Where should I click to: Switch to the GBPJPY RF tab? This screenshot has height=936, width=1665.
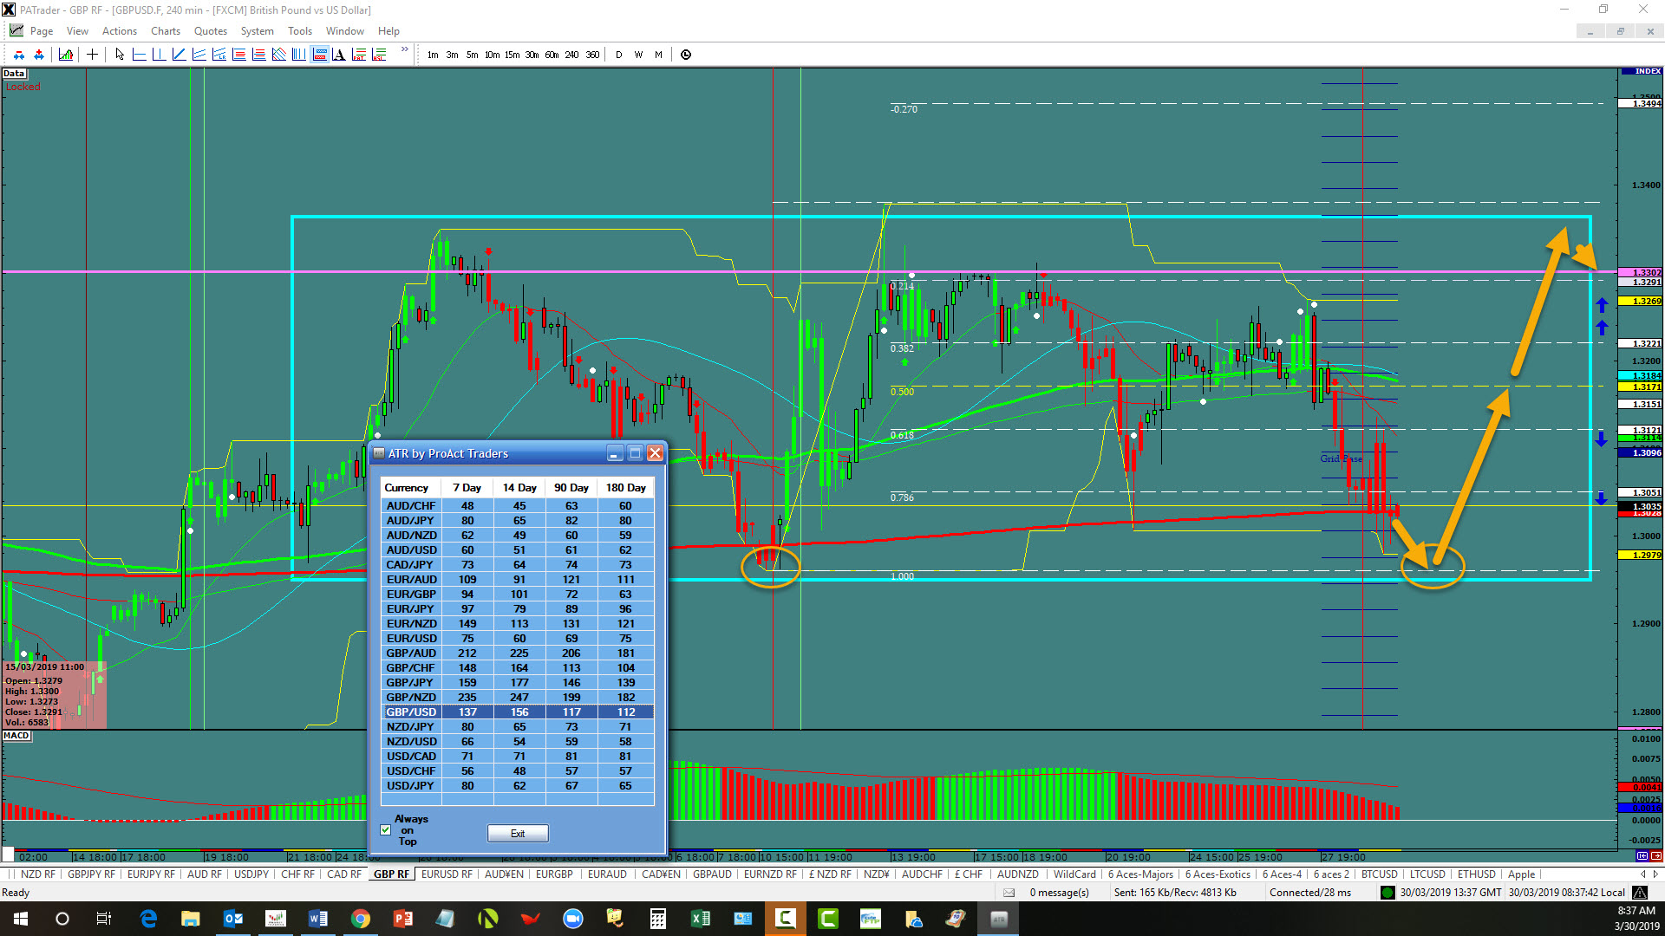[91, 874]
